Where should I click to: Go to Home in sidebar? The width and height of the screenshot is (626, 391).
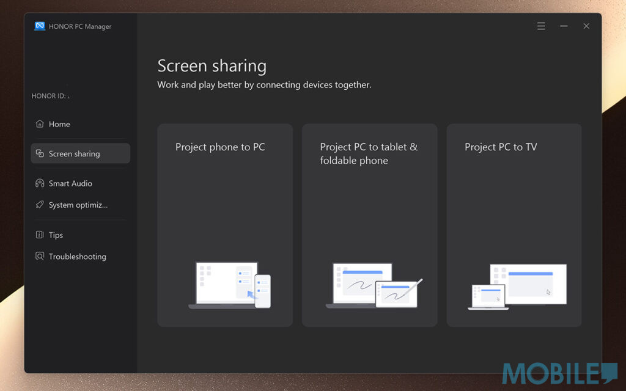pos(80,124)
